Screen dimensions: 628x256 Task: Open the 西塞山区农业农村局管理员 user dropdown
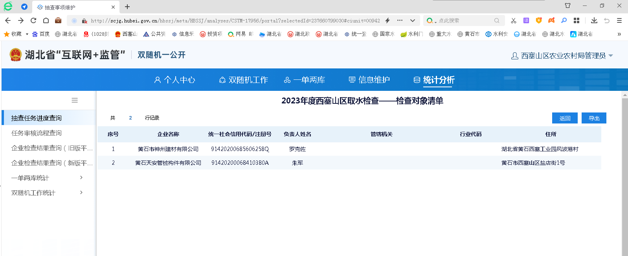(x=562, y=56)
